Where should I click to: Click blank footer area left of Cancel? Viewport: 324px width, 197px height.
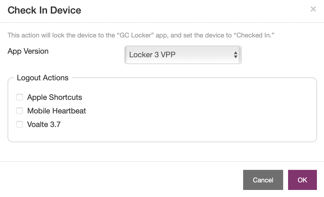point(123,180)
